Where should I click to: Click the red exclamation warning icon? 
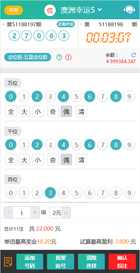point(68,57)
